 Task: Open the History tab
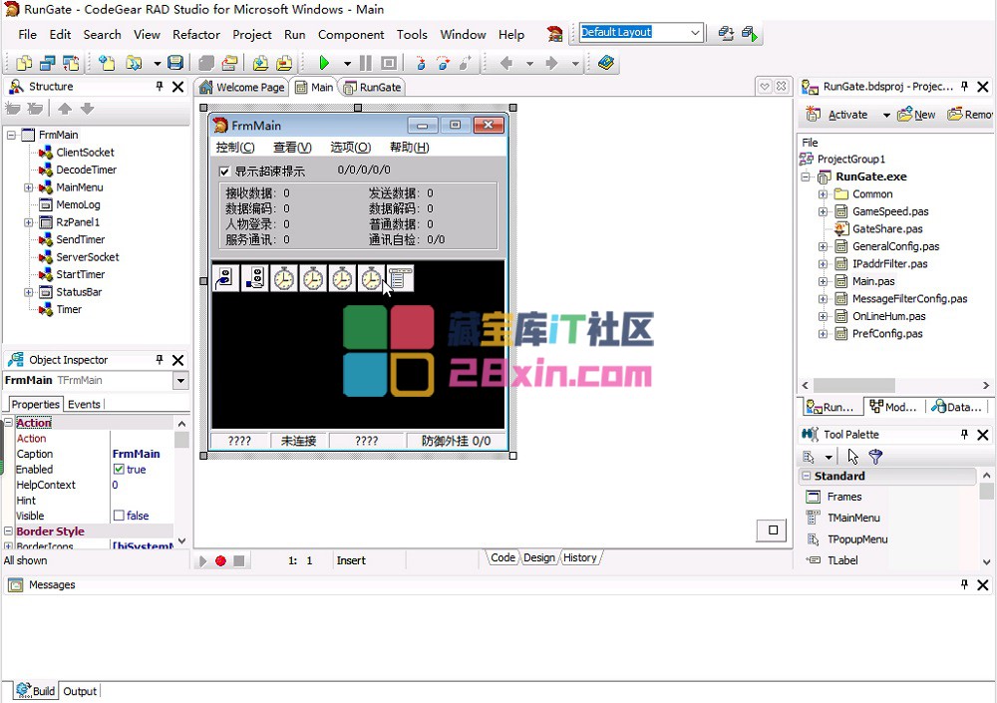coord(580,558)
